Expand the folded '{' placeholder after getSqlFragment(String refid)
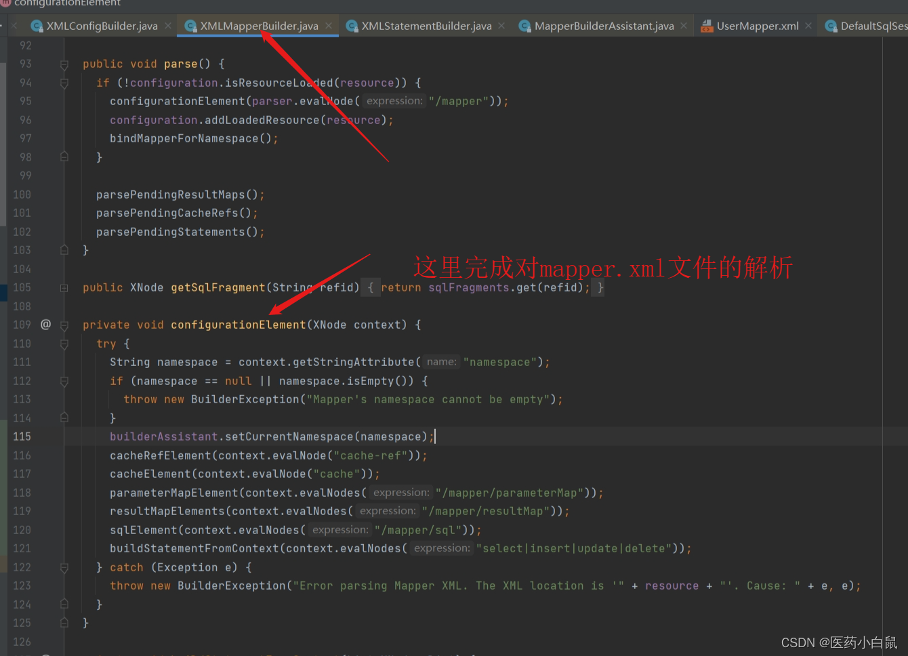 pyautogui.click(x=370, y=287)
